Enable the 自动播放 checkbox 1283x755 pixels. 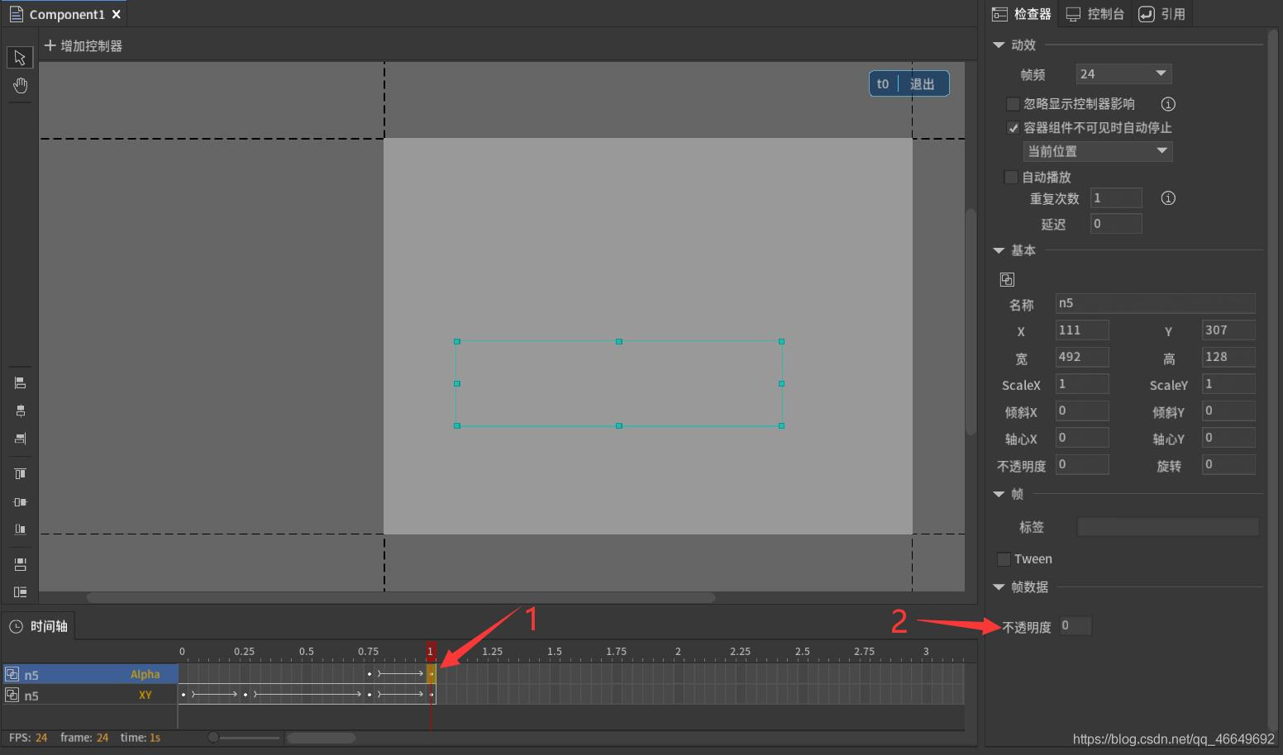tap(1010, 177)
